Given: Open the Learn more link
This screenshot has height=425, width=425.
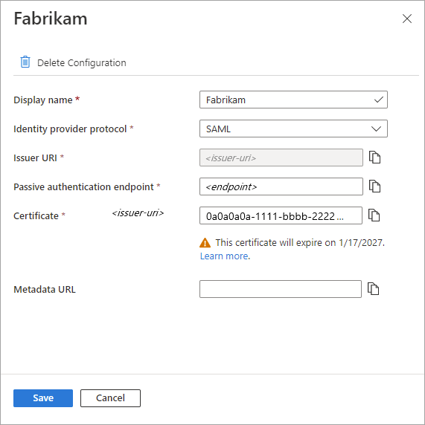Looking at the screenshot, I should tap(224, 256).
